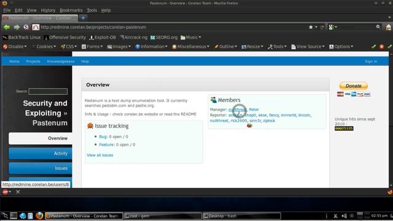393x221 pixels.
Task: Open the Resize dropdown
Action: tap(252, 47)
